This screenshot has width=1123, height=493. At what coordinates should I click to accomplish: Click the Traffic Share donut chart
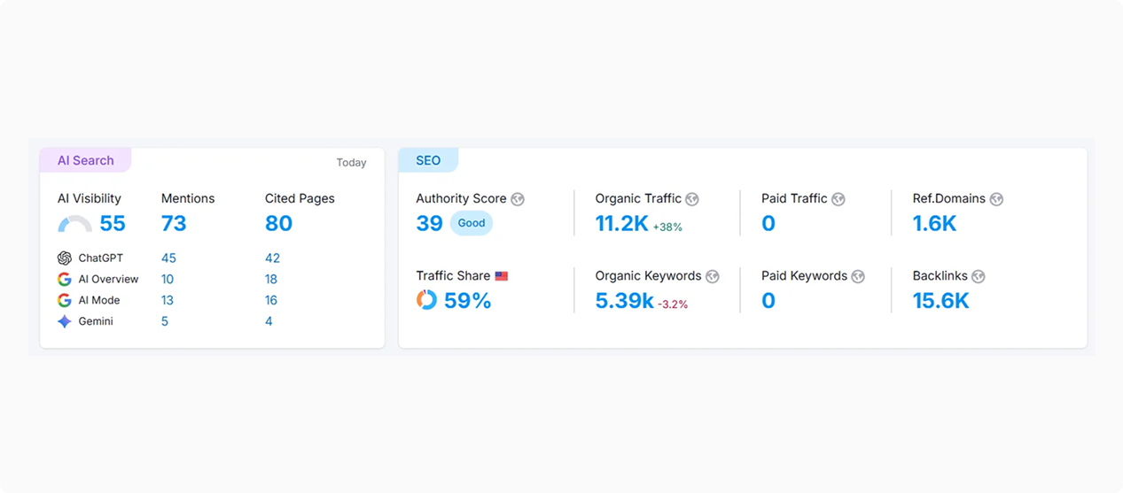(426, 300)
